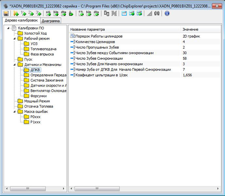Click the blue info icon in toolbar
This screenshot has width=225, height=196.
click(167, 13)
